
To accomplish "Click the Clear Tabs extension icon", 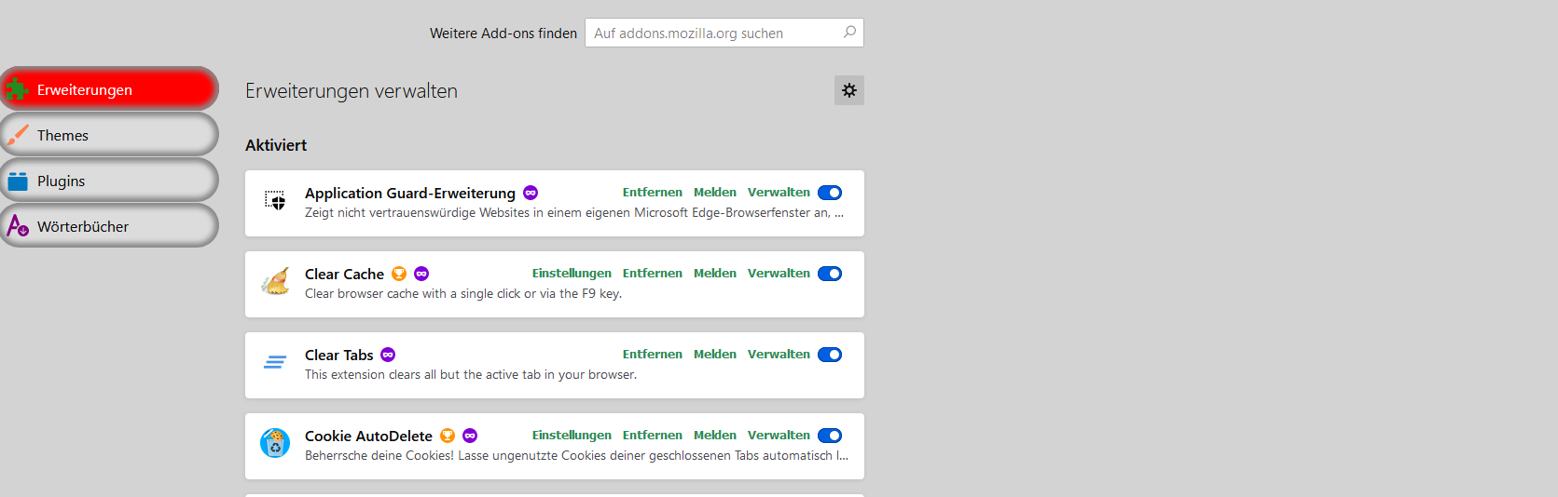I will pyautogui.click(x=275, y=362).
